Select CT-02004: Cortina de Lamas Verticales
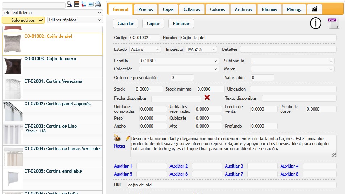This screenshot has width=345, height=194. tap(52, 156)
